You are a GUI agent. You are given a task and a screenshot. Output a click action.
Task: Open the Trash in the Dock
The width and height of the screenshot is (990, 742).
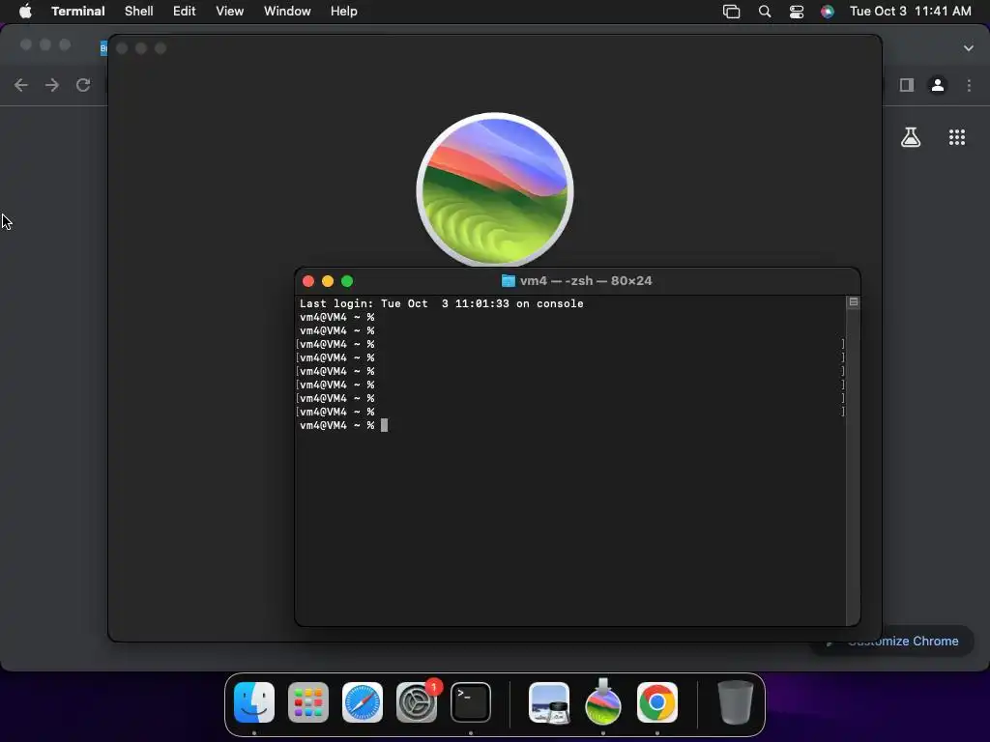pos(736,702)
